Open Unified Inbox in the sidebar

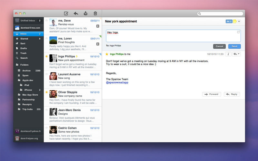pyautogui.click(x=28, y=21)
